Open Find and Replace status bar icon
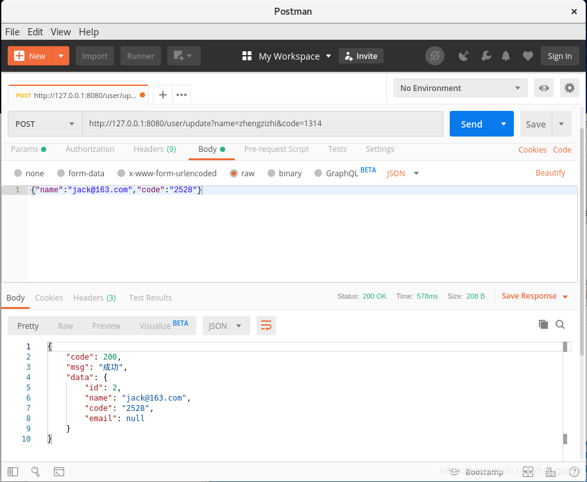The image size is (587, 482). [x=35, y=472]
